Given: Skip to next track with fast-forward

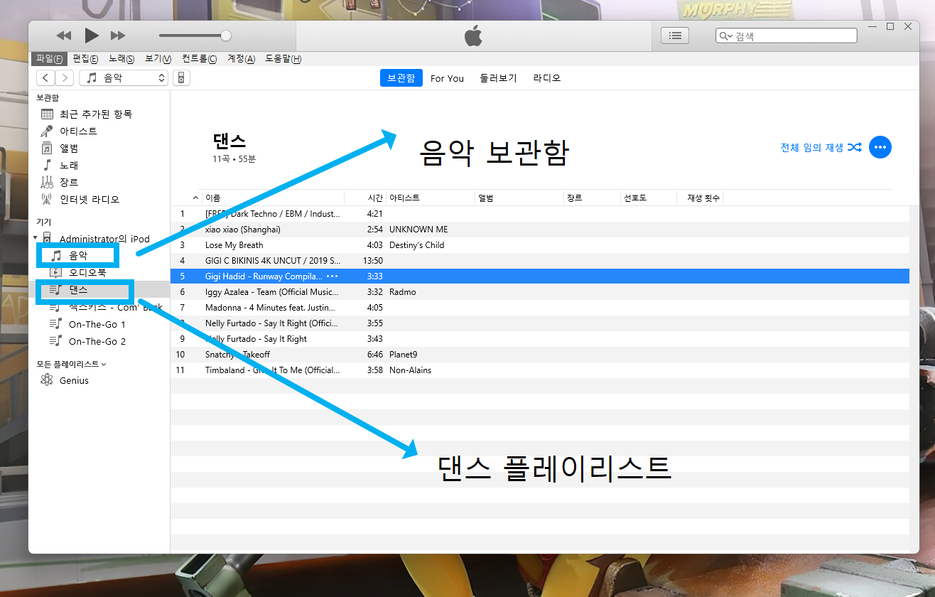Looking at the screenshot, I should tap(118, 36).
